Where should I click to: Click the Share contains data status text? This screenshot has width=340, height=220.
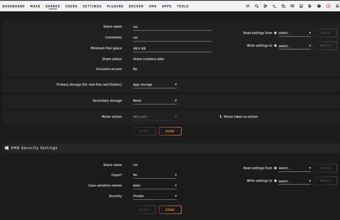click(x=148, y=59)
